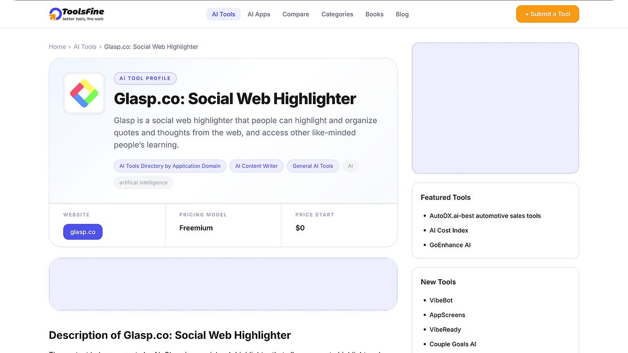Image resolution: width=628 pixels, height=353 pixels.
Task: Visit the glasp.co website button
Action: point(83,232)
